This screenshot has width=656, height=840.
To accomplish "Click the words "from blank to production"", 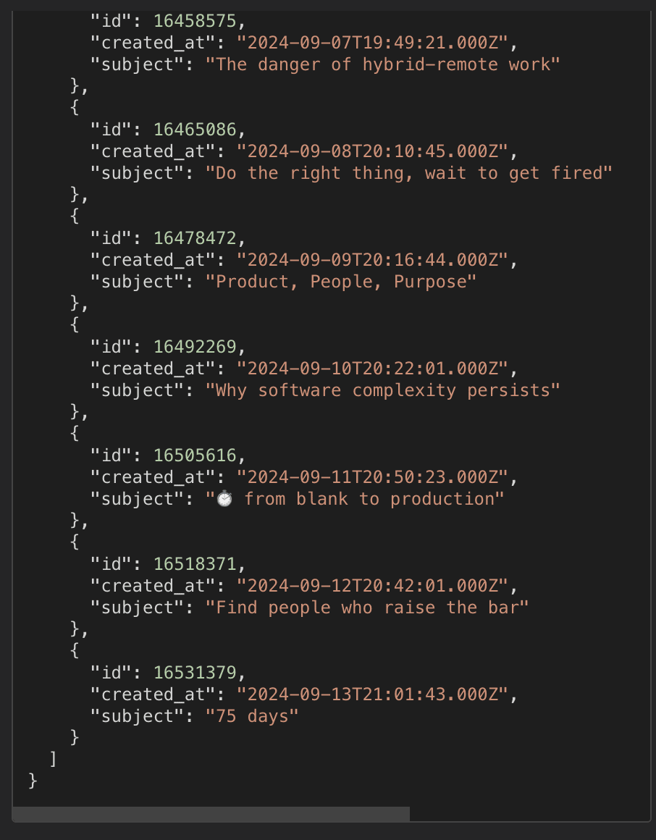I will [369, 499].
